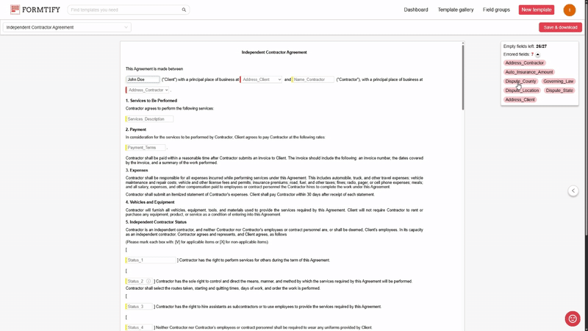The height and width of the screenshot is (331, 588).
Task: Collapse the errored fields list
Action: (x=537, y=54)
